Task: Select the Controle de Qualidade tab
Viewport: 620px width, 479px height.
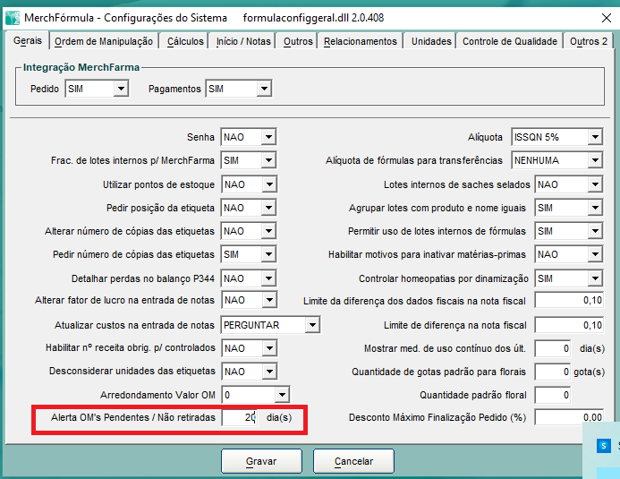Action: 509,41
